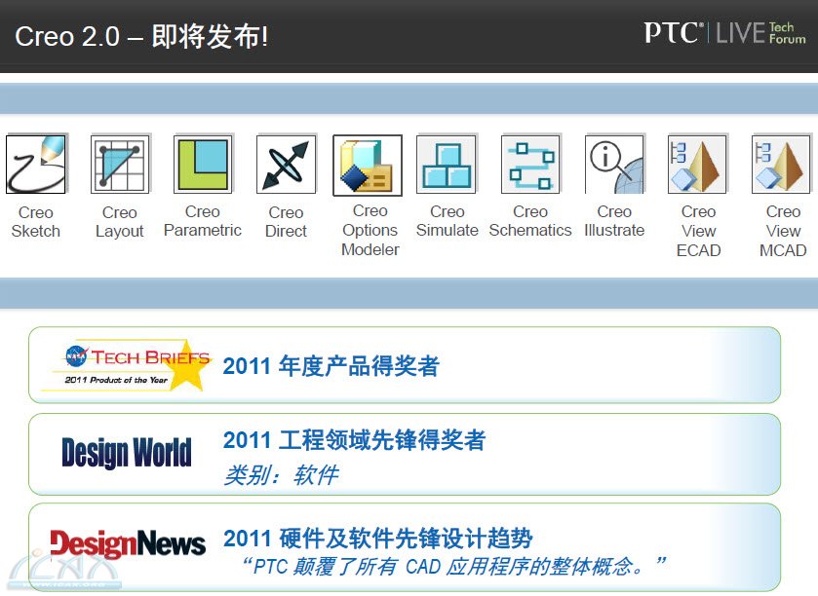Click the Creo Simulate blocks icon
The height and width of the screenshot is (596, 818).
point(447,165)
